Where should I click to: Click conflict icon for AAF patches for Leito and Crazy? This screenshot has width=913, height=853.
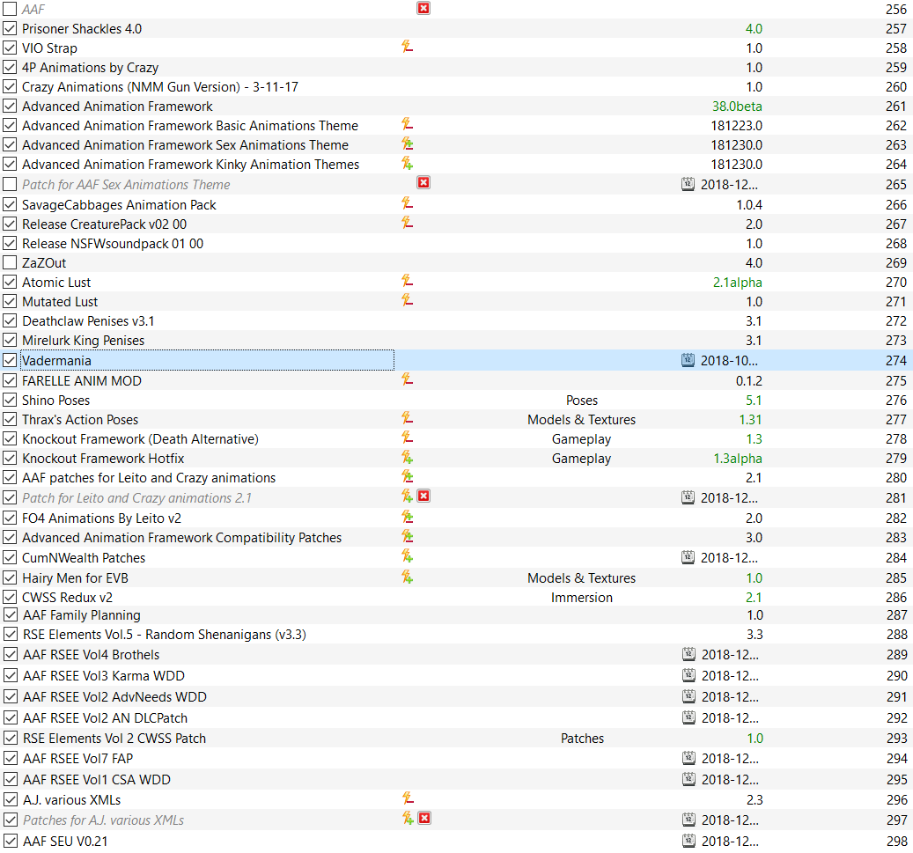tap(407, 476)
